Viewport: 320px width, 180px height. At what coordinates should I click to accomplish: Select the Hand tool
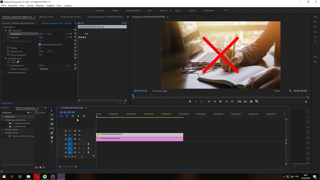52,137
